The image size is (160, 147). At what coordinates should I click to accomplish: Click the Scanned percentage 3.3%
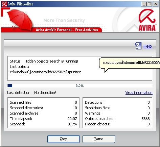pos(72,124)
